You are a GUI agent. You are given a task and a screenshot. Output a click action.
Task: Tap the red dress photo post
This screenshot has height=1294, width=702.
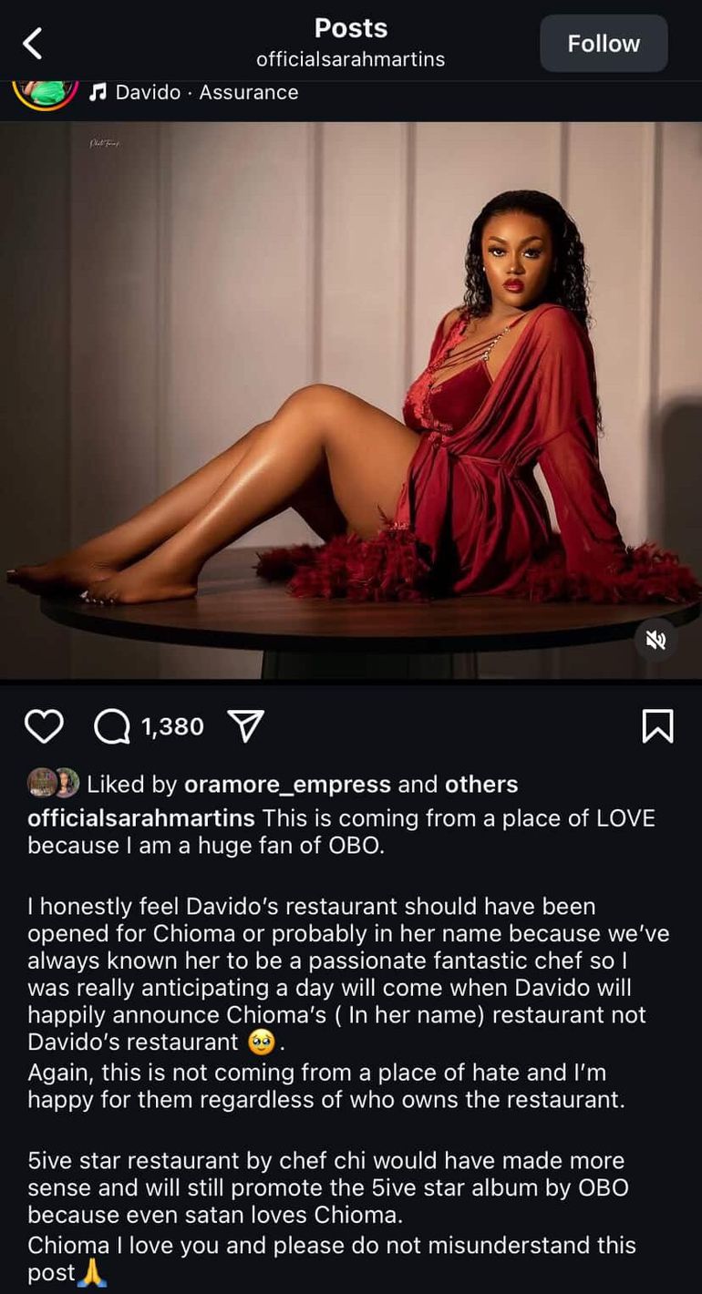point(351,400)
